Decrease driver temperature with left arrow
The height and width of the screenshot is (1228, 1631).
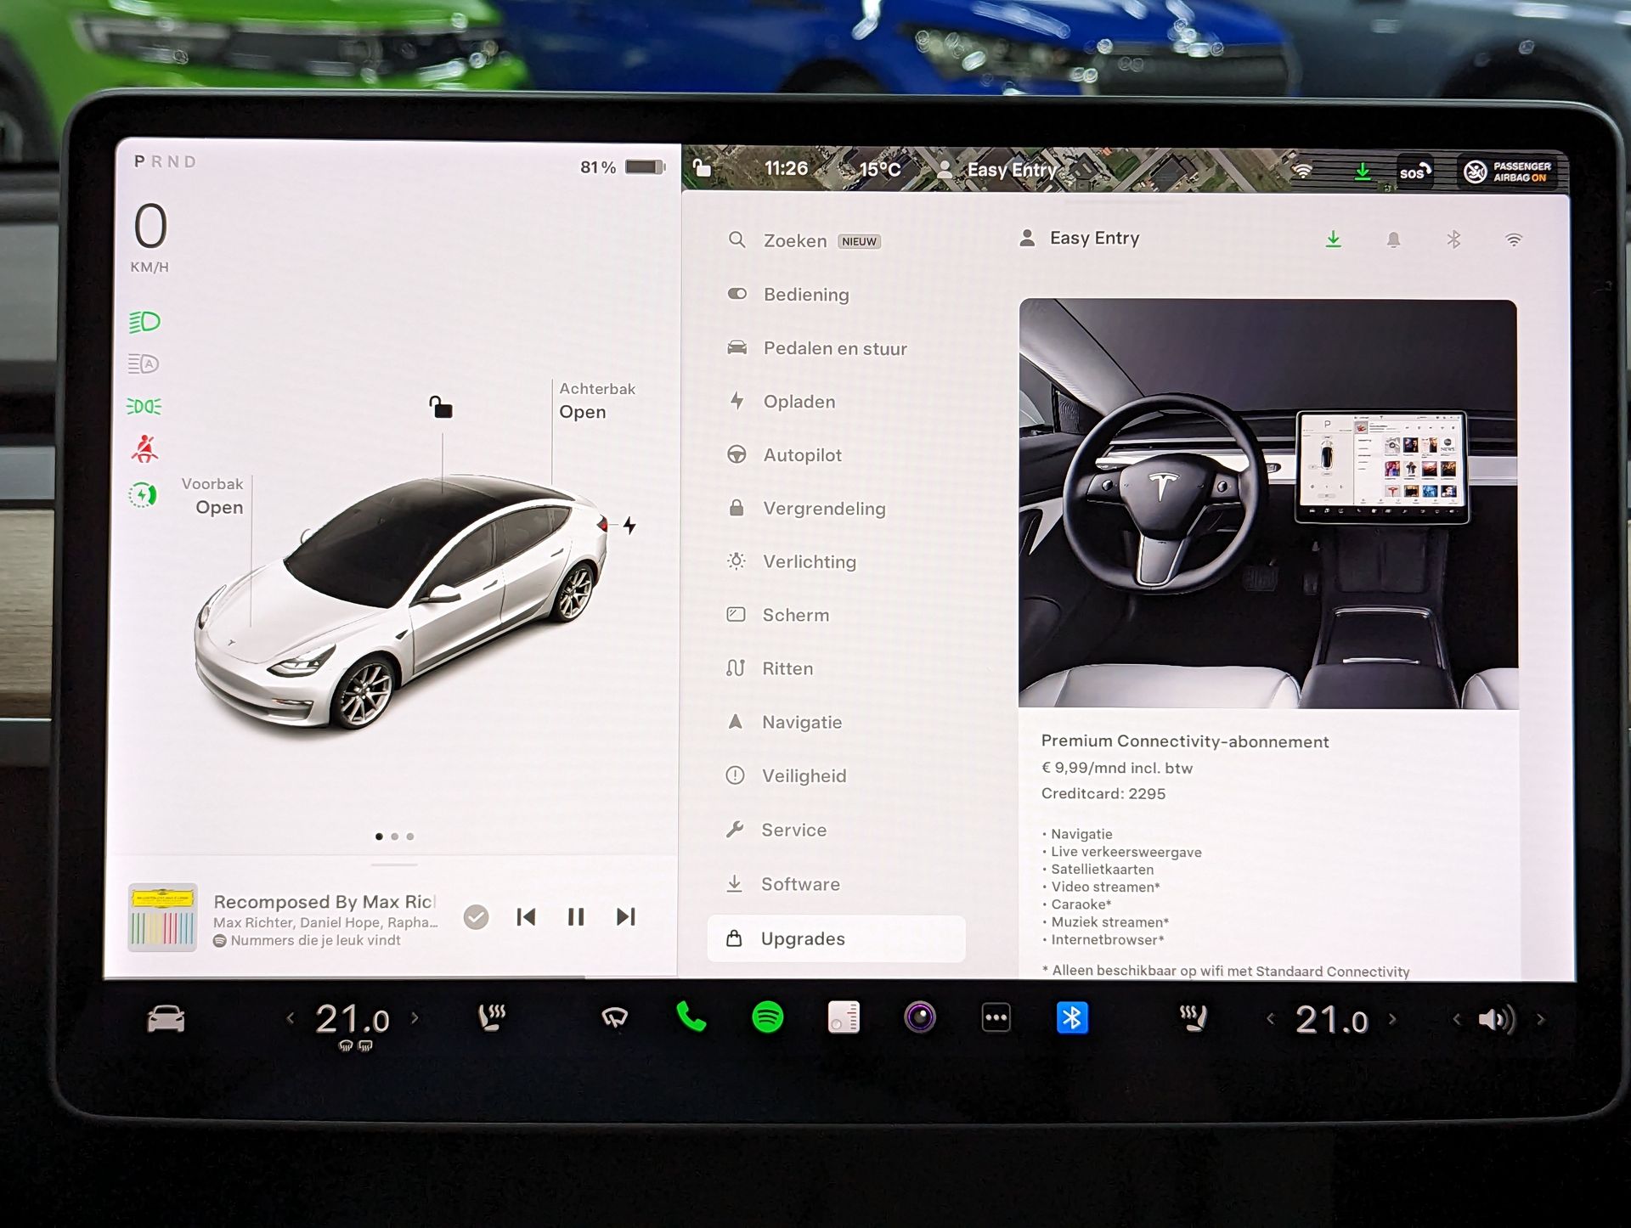click(291, 1017)
